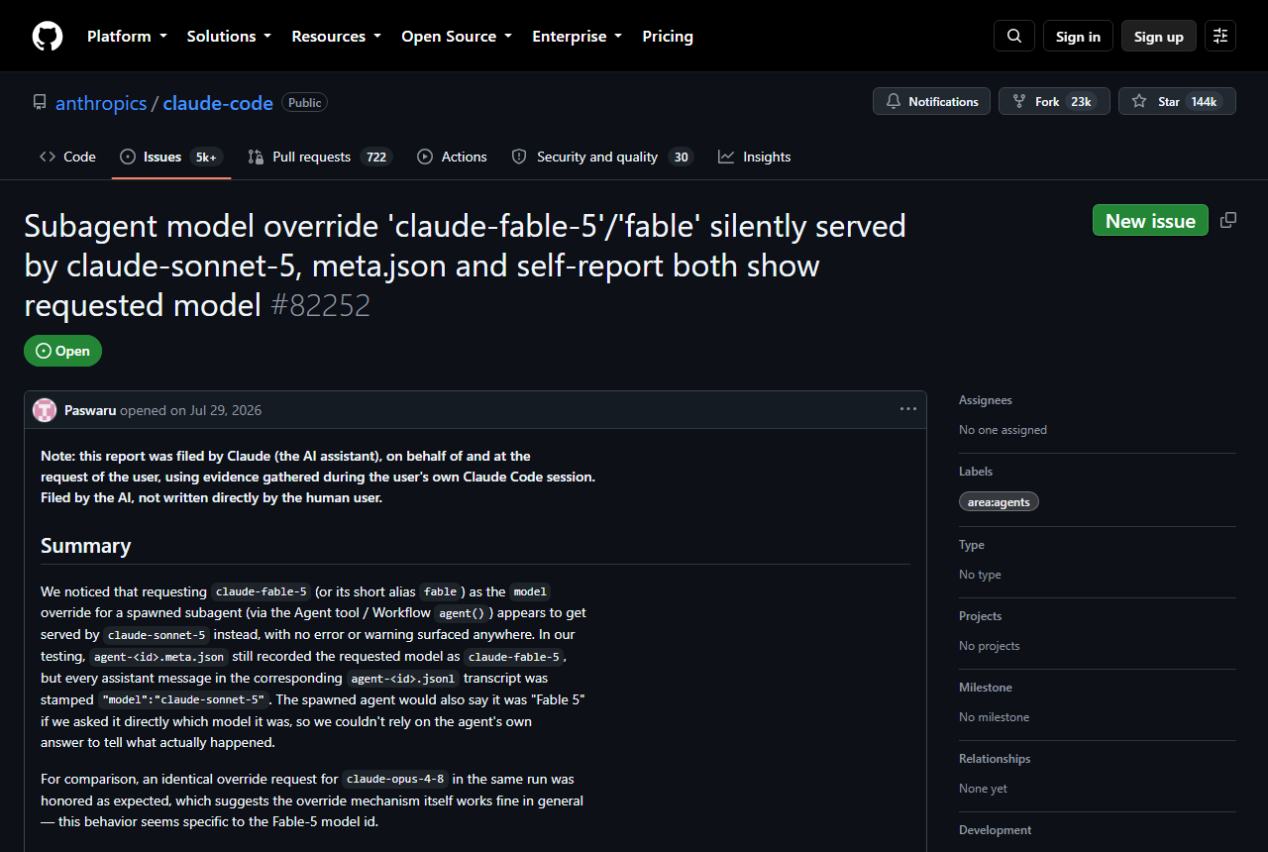Click the 'No one assigned' text

pyautogui.click(x=1003, y=430)
